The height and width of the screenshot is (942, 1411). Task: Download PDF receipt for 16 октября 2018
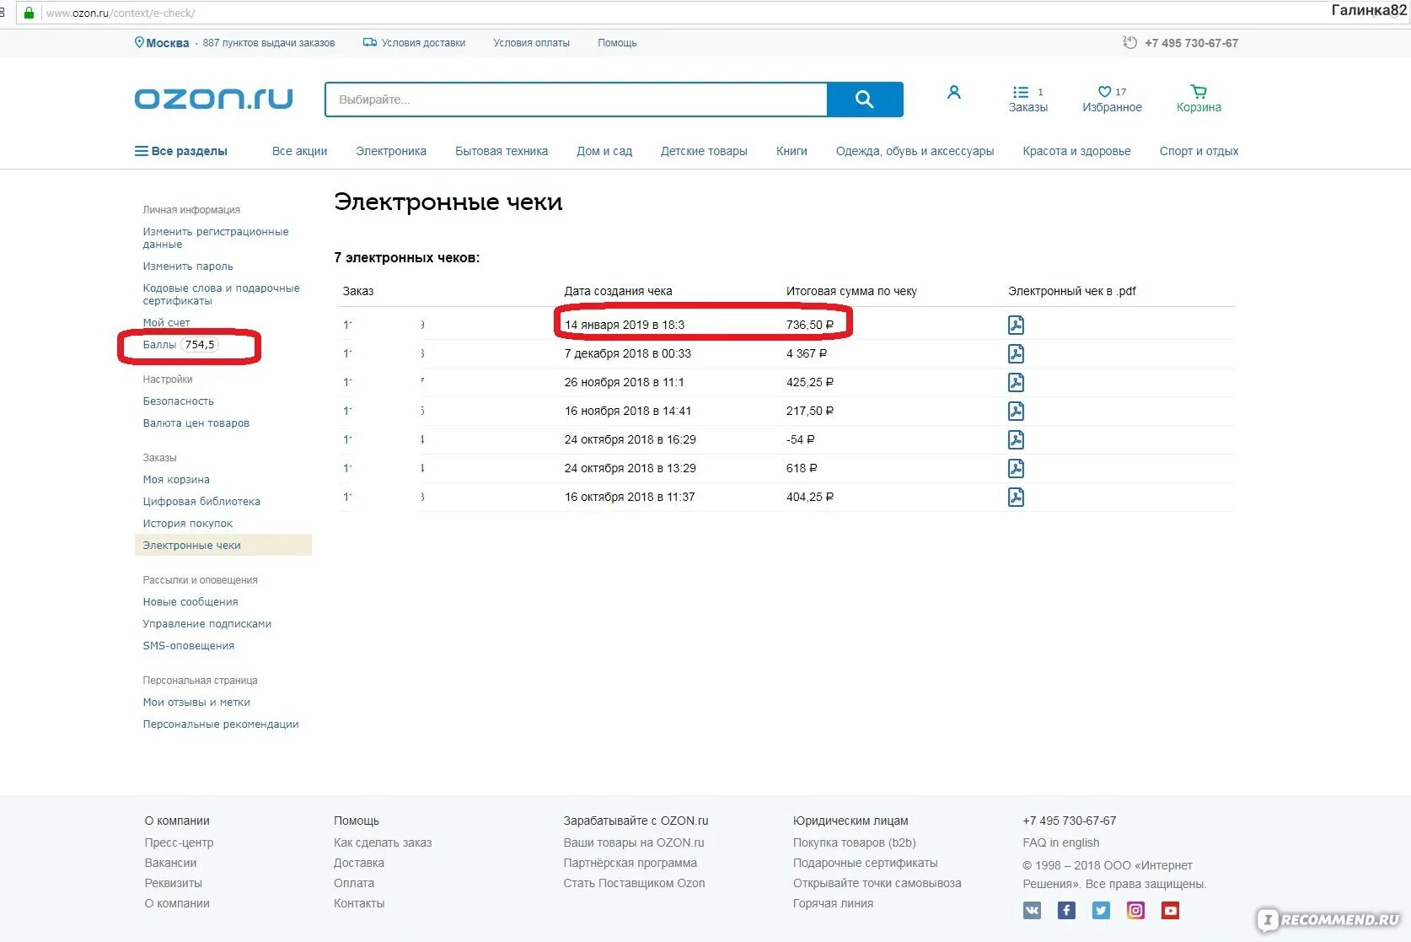pos(1017,497)
